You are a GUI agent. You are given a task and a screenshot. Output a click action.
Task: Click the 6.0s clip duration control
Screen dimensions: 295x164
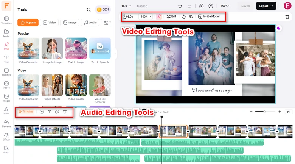[x=128, y=17]
